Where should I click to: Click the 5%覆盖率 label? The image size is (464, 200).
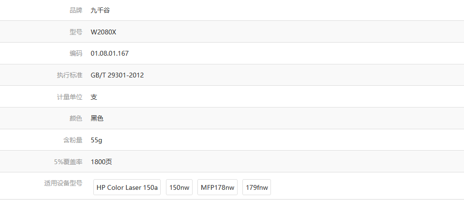[68, 162]
